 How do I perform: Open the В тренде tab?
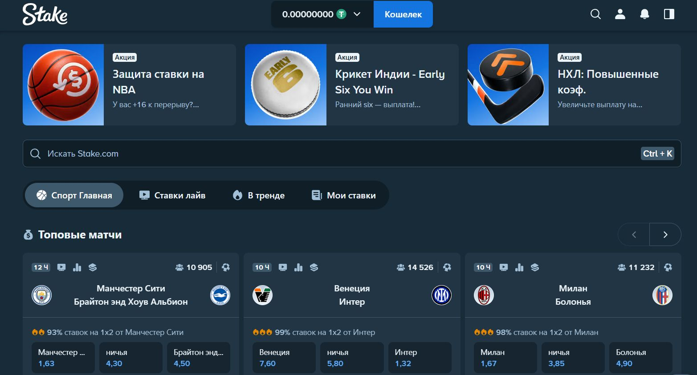(259, 195)
